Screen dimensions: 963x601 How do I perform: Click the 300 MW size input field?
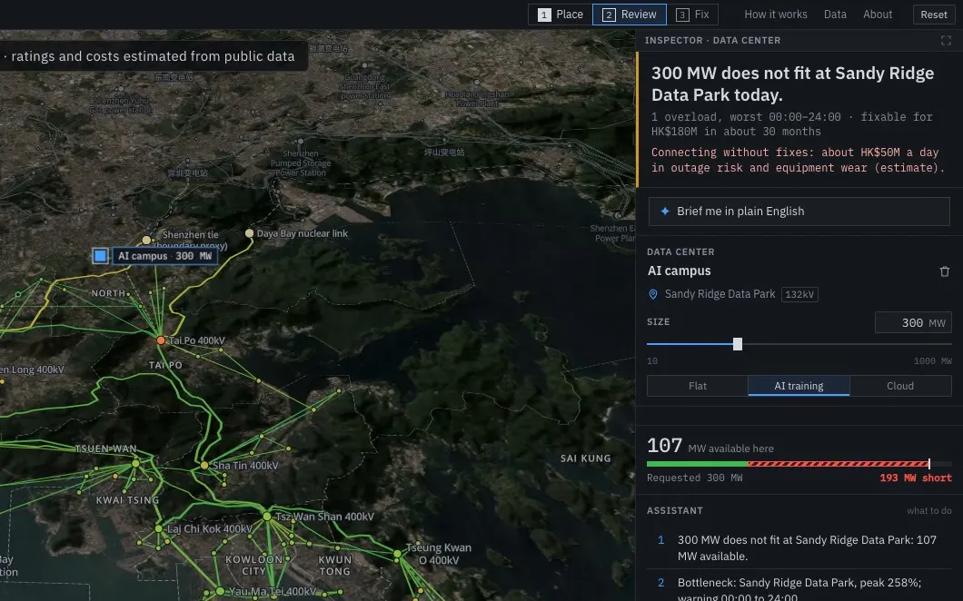pyautogui.click(x=913, y=323)
